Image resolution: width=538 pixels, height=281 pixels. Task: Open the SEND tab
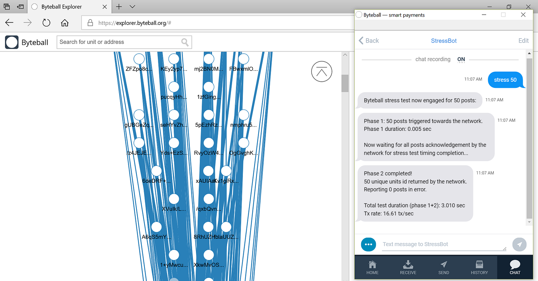[x=443, y=268]
